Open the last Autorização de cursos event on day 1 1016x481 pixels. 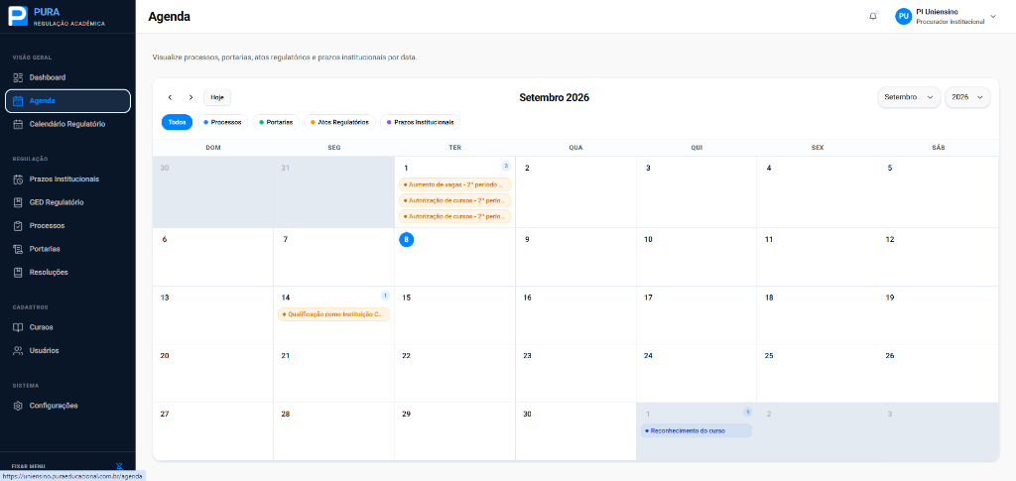pos(454,216)
